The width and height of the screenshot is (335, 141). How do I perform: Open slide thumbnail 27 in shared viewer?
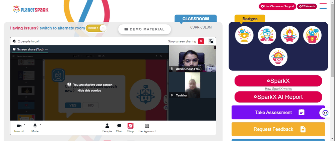point(26,75)
